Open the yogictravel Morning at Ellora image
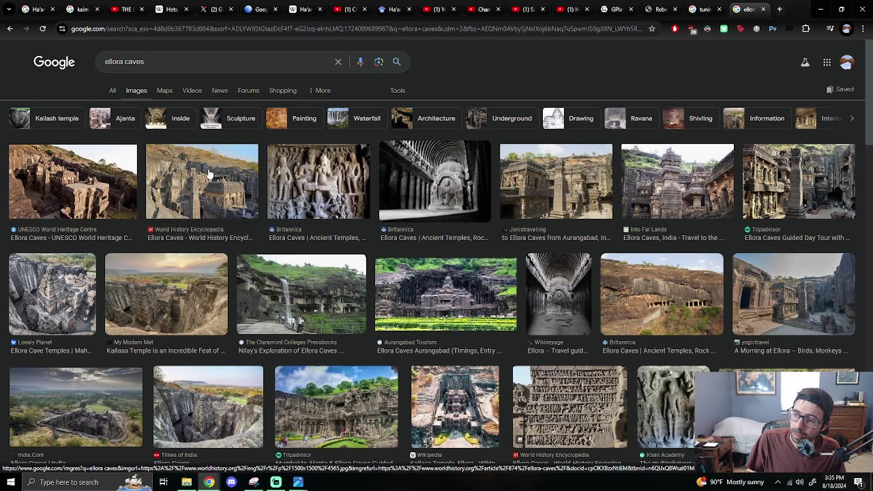The height and width of the screenshot is (491, 873). pyautogui.click(x=794, y=294)
